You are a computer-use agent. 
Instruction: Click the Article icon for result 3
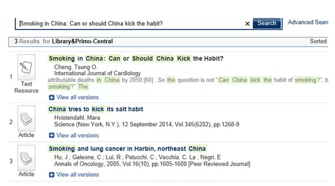tap(26, 158)
